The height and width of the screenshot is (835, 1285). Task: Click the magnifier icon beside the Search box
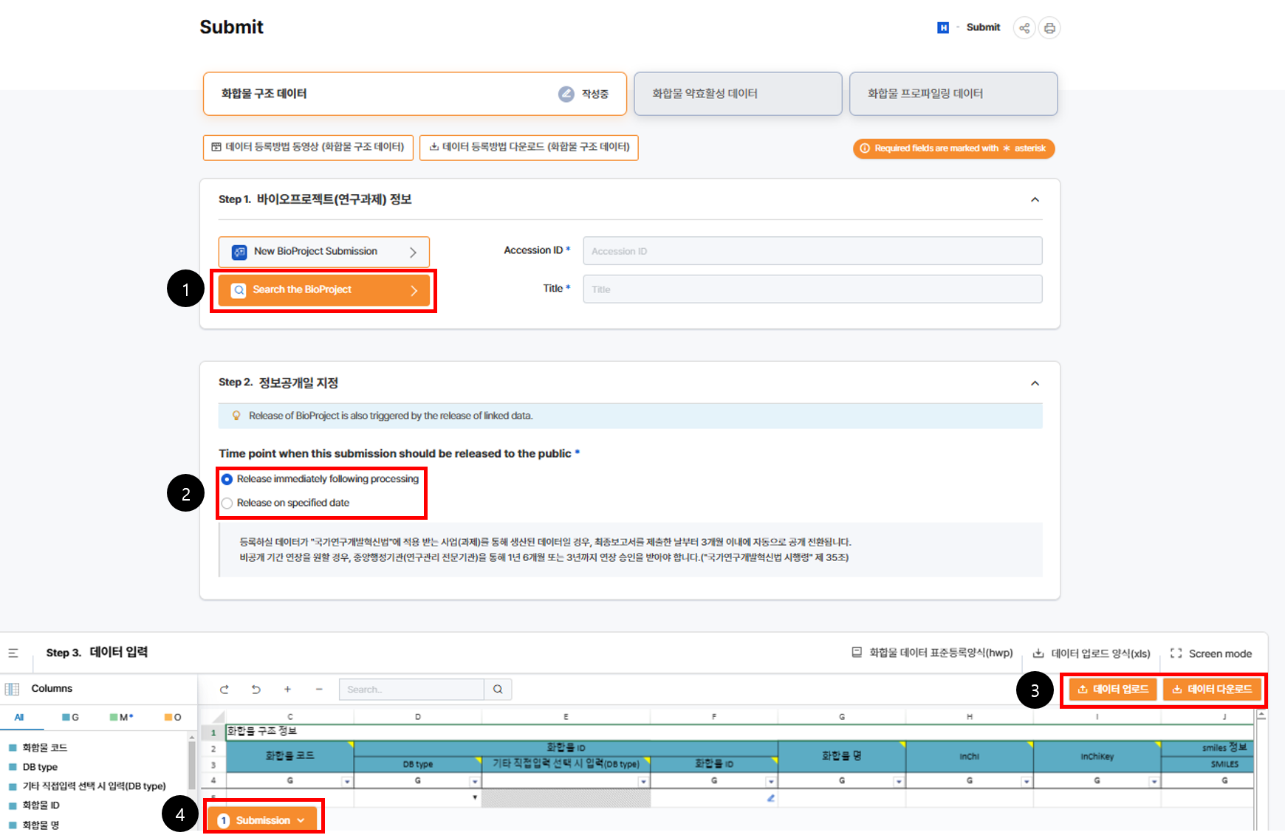[498, 690]
